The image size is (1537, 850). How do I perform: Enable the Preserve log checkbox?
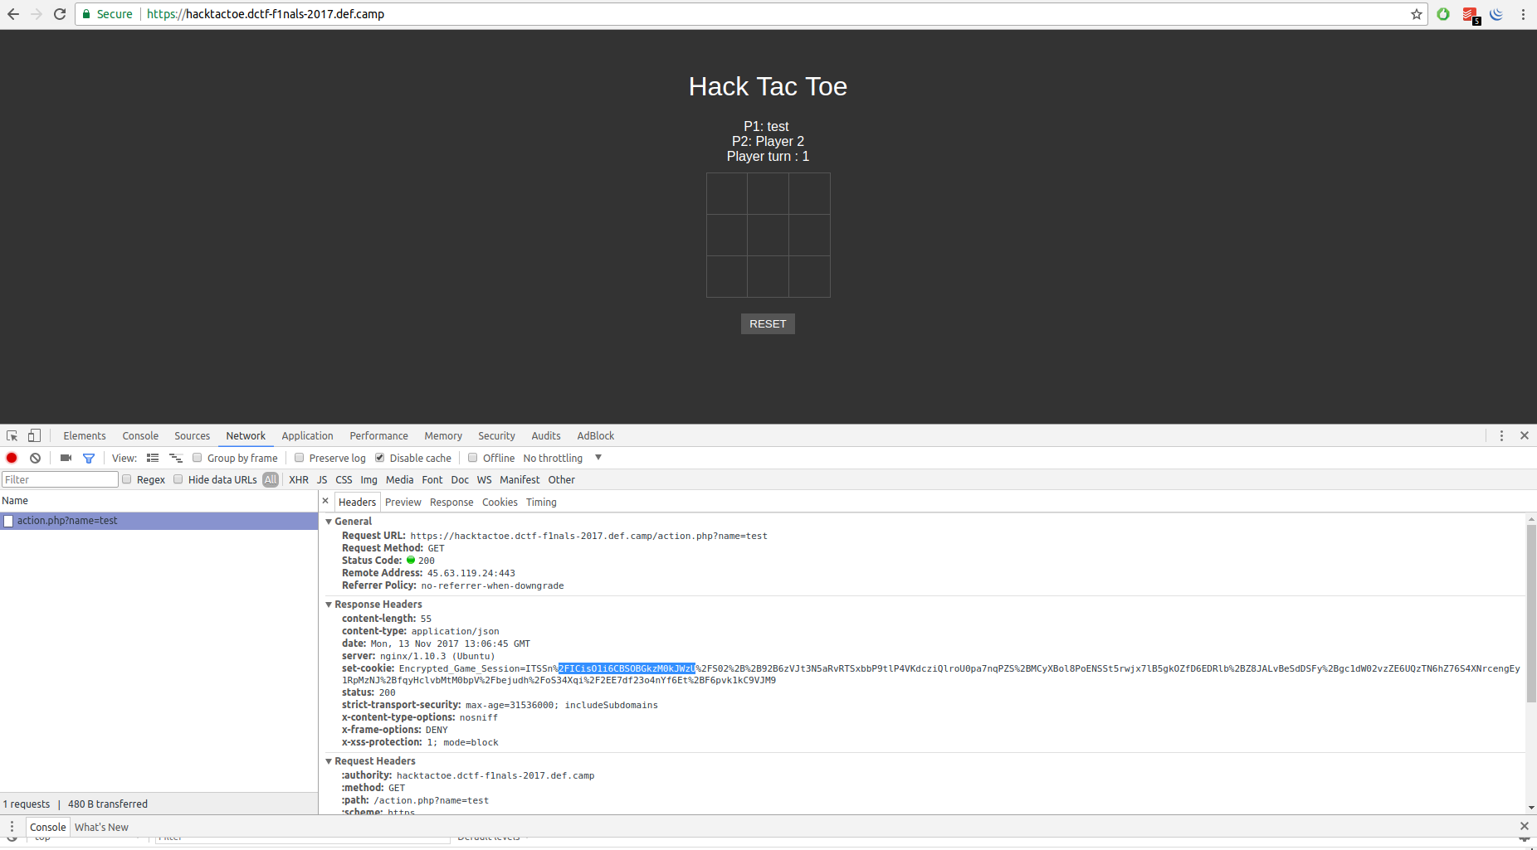[x=300, y=458]
